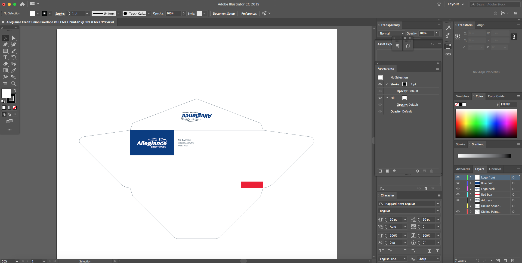Select the Eraser tool

(5, 64)
